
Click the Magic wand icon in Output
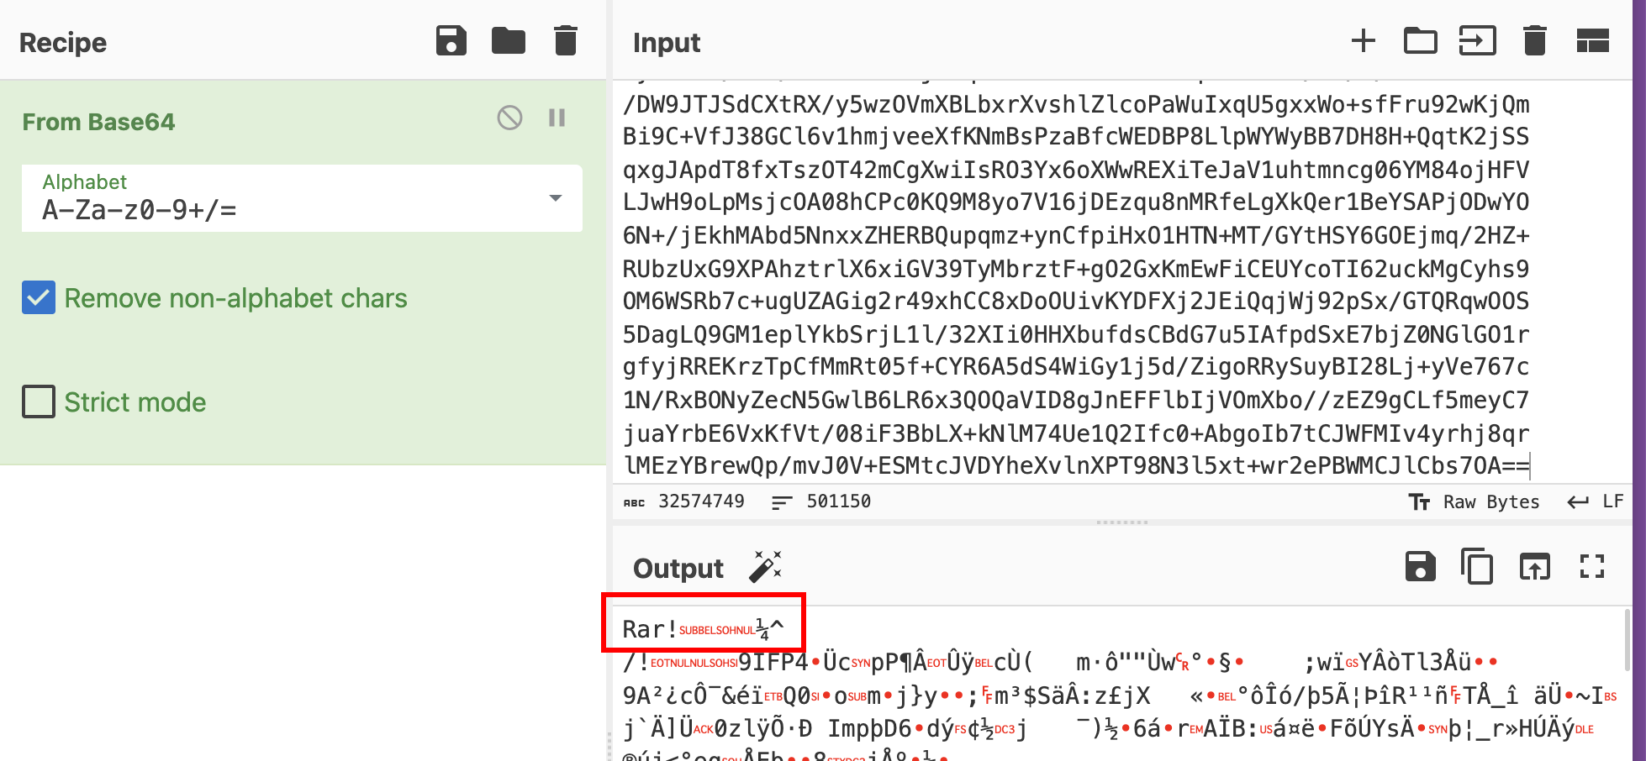765,568
